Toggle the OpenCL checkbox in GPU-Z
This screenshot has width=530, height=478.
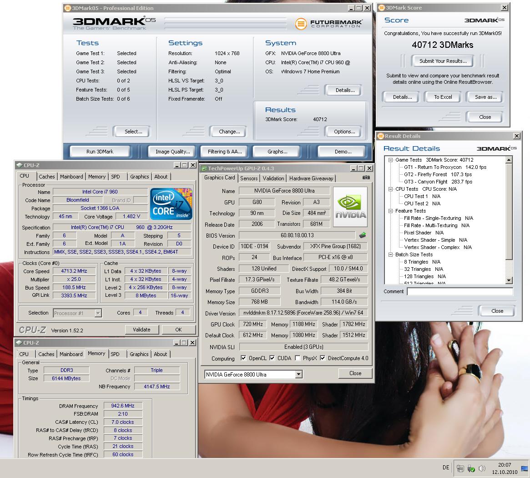click(x=243, y=358)
